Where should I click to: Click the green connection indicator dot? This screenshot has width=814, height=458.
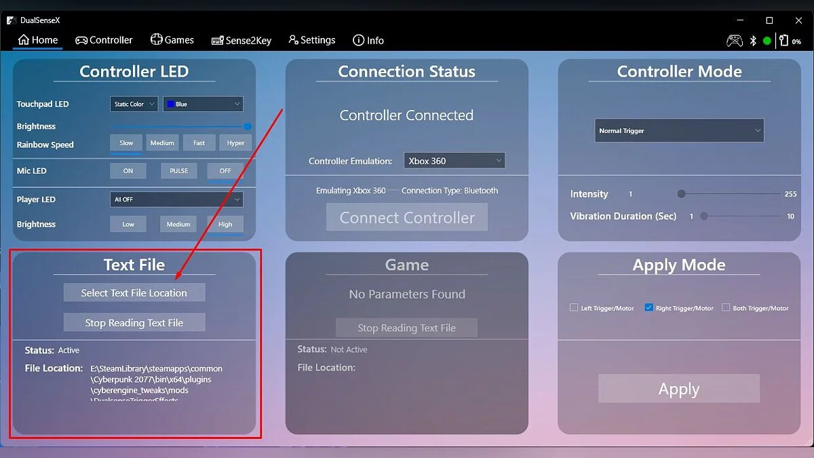pyautogui.click(x=767, y=41)
